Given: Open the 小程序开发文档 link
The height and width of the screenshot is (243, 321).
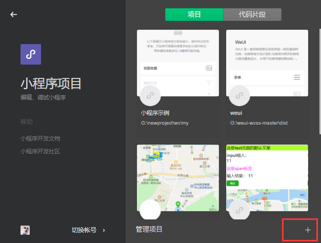Looking at the screenshot, I should pos(40,138).
